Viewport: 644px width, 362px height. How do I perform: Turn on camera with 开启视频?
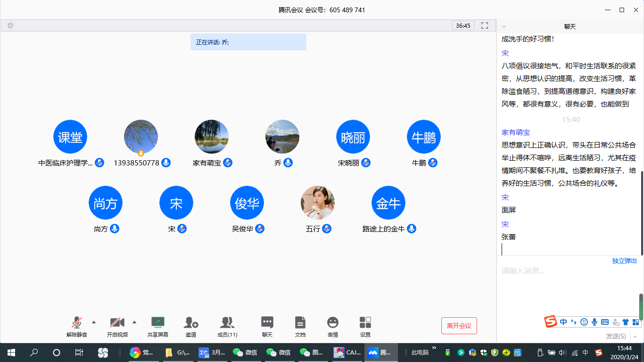click(x=117, y=323)
